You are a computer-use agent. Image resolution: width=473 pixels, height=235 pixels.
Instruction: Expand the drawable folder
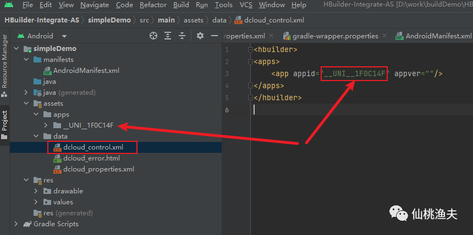coord(36,191)
